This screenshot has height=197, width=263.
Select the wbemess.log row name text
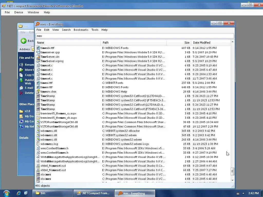[49, 144]
